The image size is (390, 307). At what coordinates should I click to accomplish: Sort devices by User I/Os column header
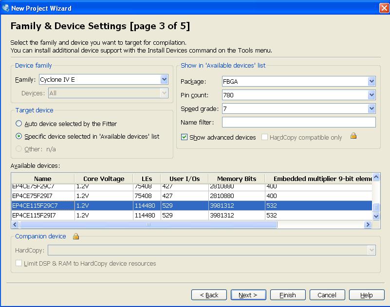tap(185, 179)
